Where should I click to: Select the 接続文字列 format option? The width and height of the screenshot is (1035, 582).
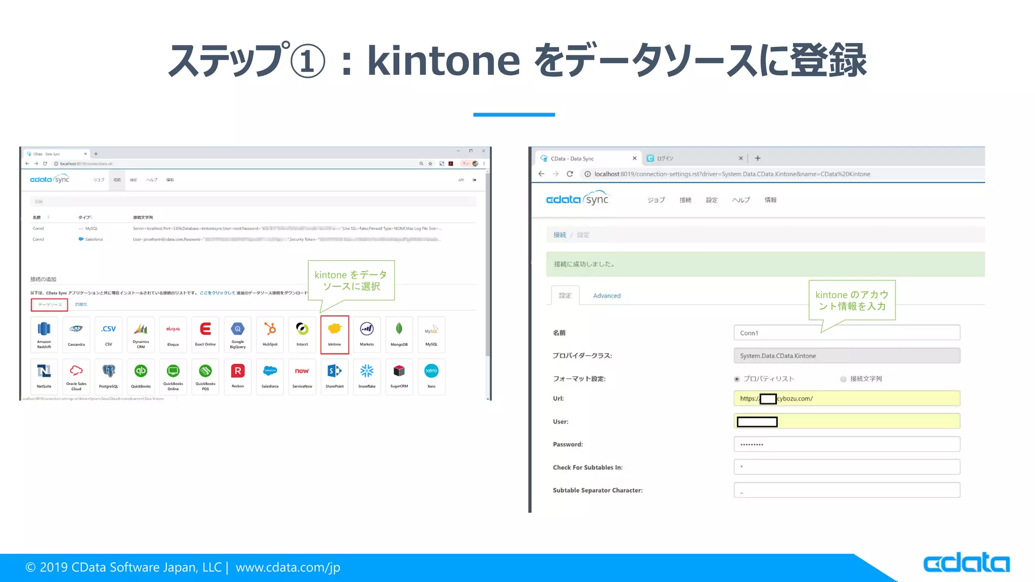click(x=843, y=379)
